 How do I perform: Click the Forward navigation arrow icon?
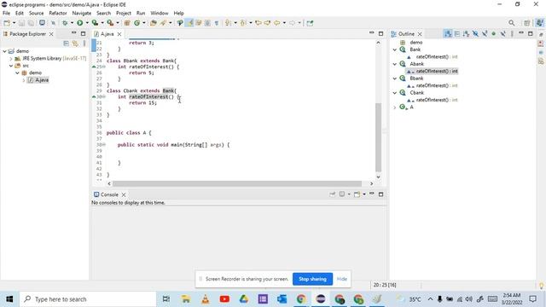(292, 23)
